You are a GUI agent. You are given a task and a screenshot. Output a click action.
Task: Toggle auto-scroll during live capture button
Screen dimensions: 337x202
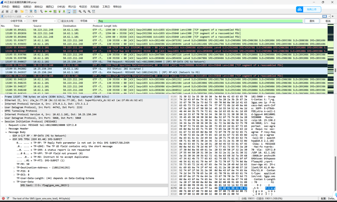[x=69, y=11]
